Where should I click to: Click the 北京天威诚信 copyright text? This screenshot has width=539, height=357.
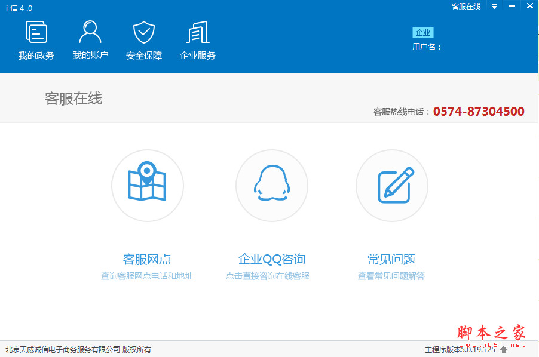pyautogui.click(x=78, y=350)
